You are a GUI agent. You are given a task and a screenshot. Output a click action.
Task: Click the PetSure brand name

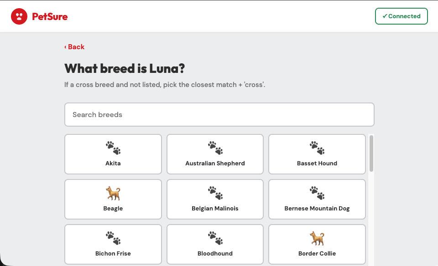50,16
